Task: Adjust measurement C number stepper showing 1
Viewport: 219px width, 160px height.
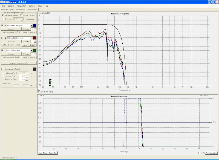Action: [x=35, y=54]
